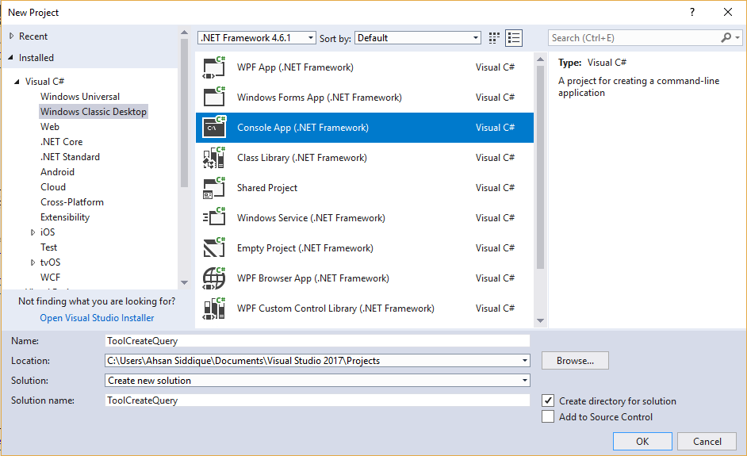Click the Browse button

(x=575, y=361)
